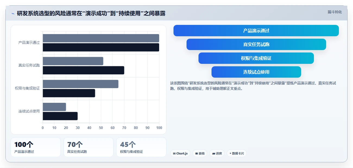Click the x-axis value 30

click(x=78, y=128)
